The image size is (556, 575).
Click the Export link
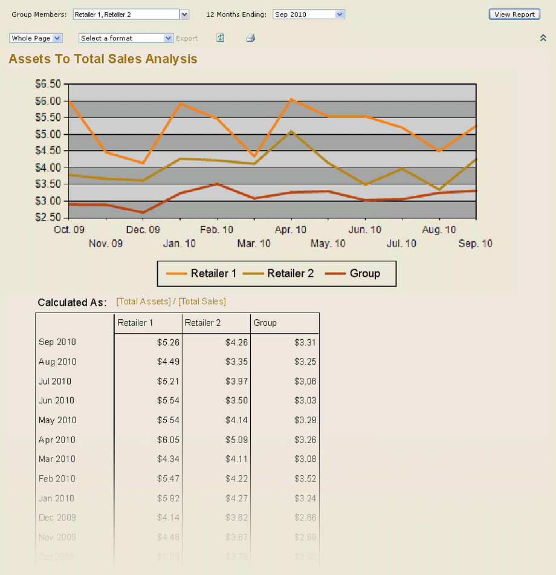point(187,37)
